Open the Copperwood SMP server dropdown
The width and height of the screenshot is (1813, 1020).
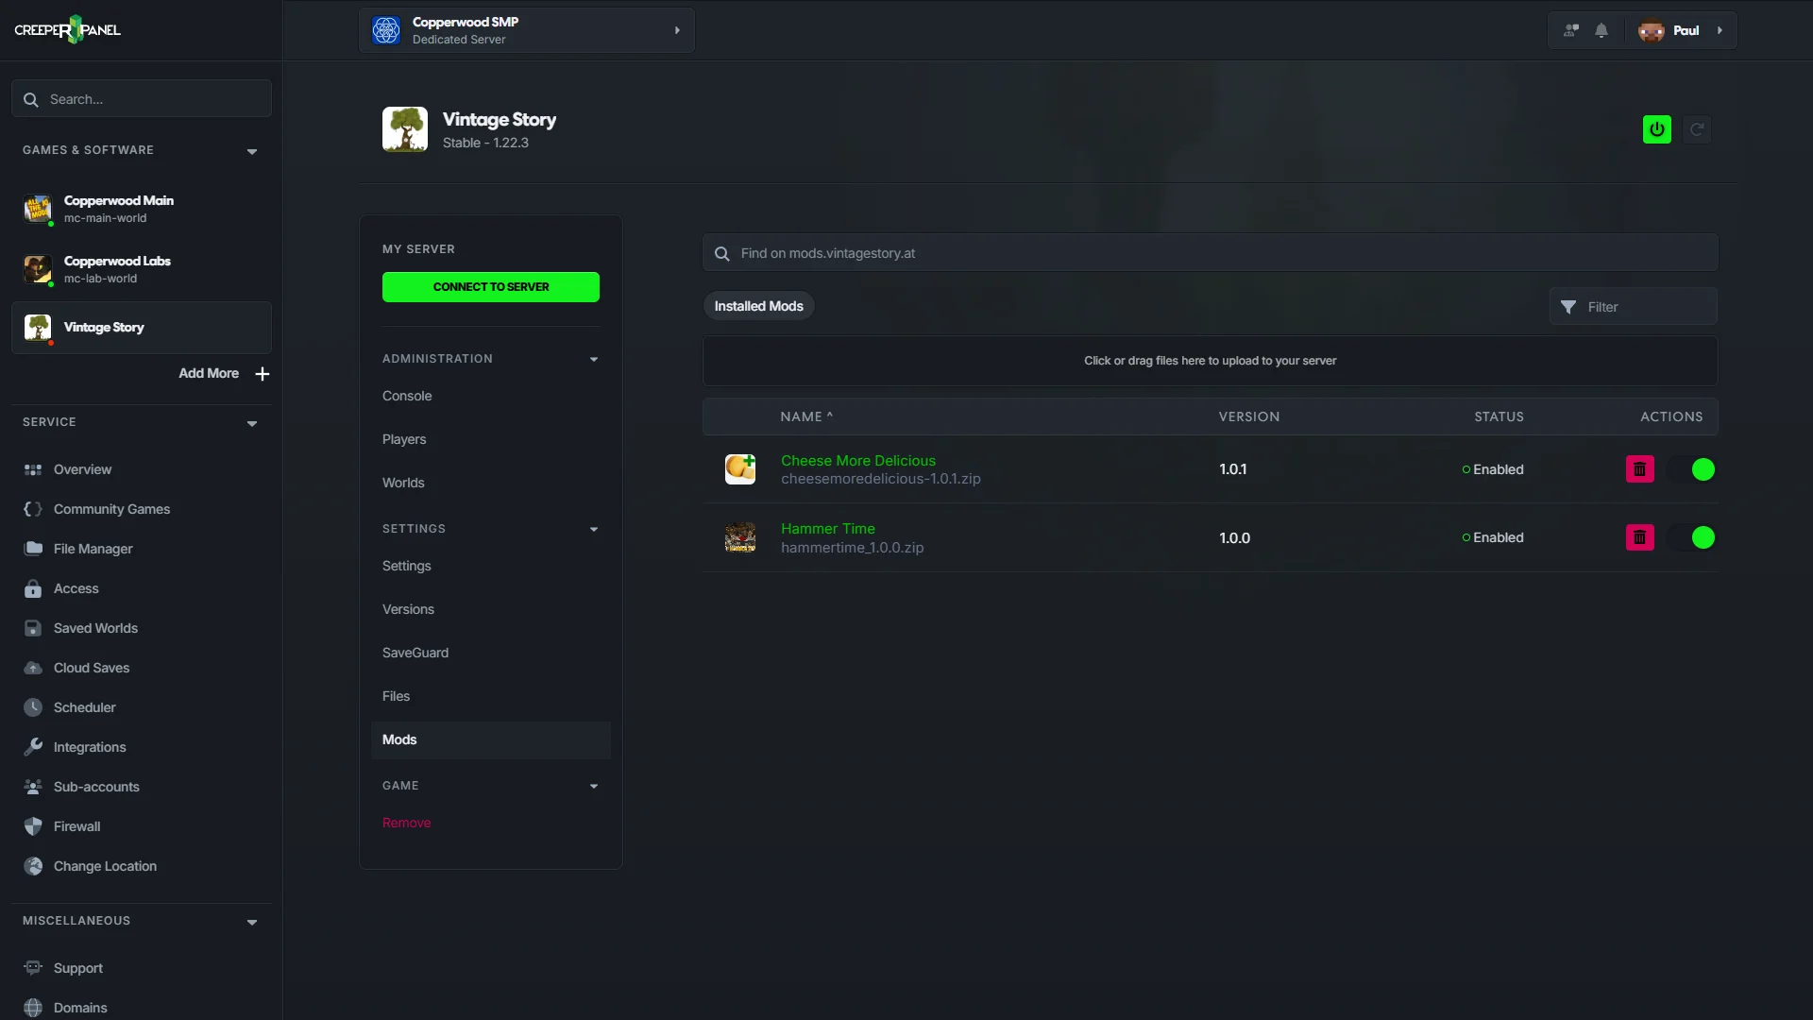point(527,30)
